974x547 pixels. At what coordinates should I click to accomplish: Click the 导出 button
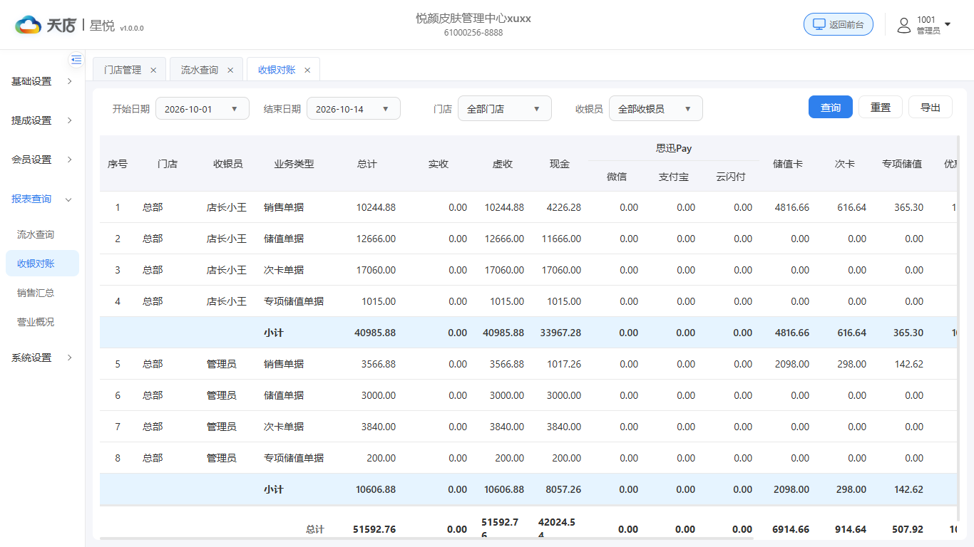[931, 107]
